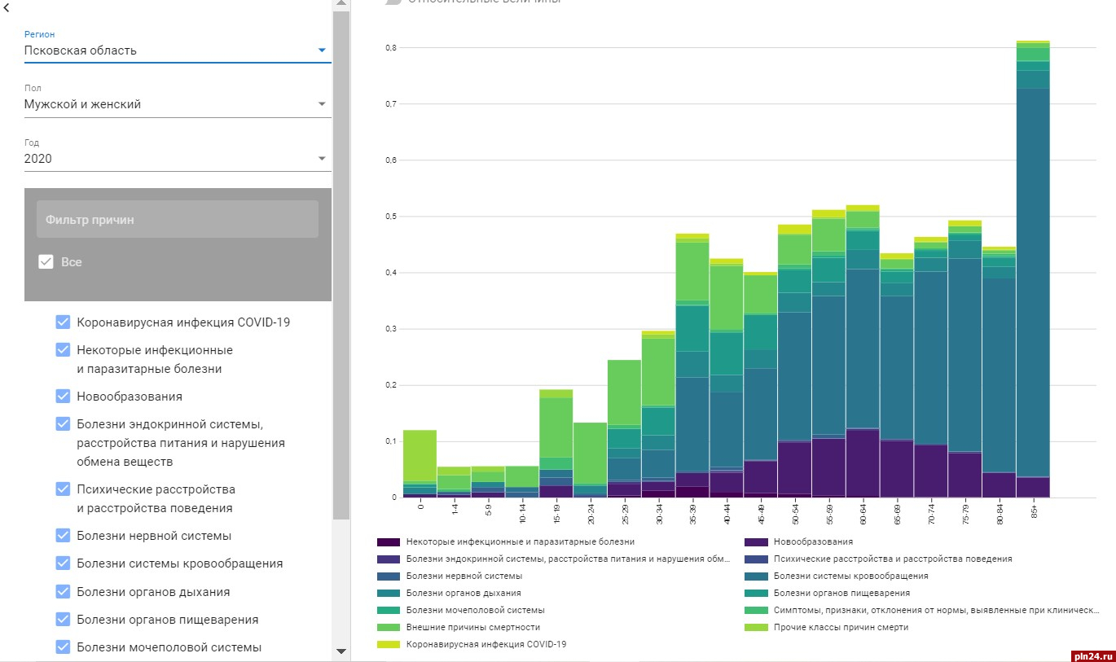
Task: Click the 60-64 age group bar
Action: (x=863, y=351)
